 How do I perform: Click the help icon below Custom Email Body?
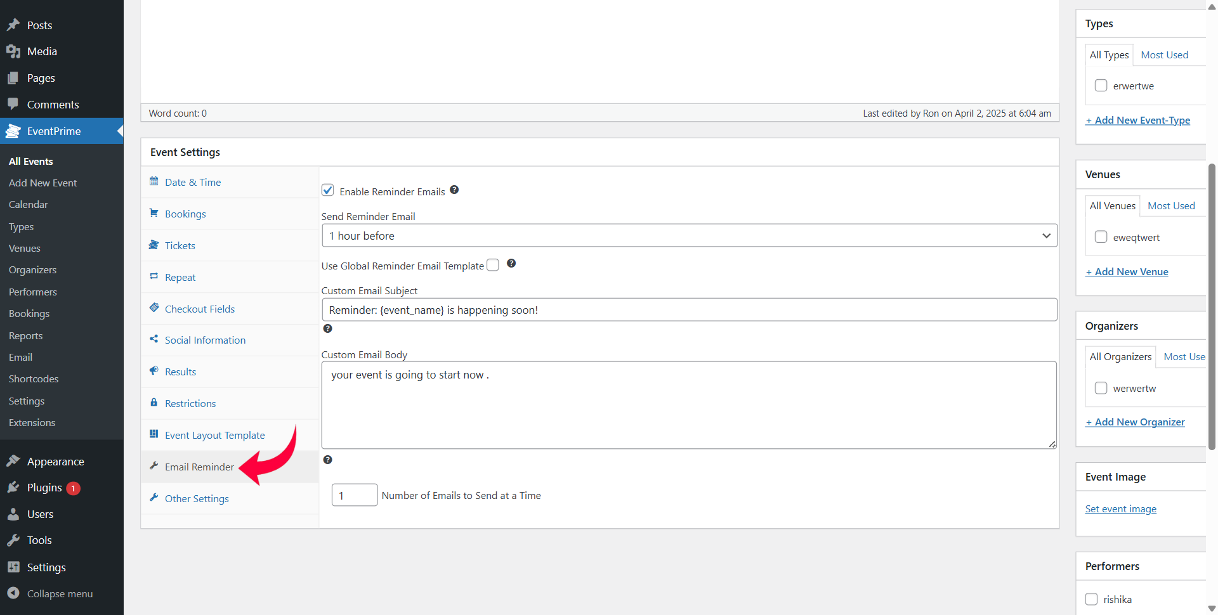coord(327,460)
